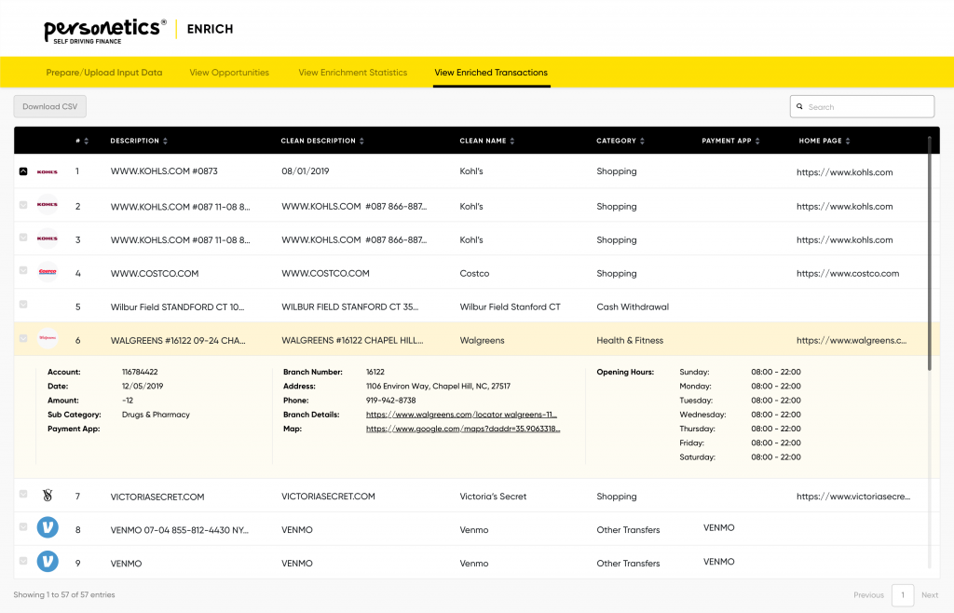Click the Venmo logo in row 8
This screenshot has height=613, width=954.
click(x=48, y=527)
